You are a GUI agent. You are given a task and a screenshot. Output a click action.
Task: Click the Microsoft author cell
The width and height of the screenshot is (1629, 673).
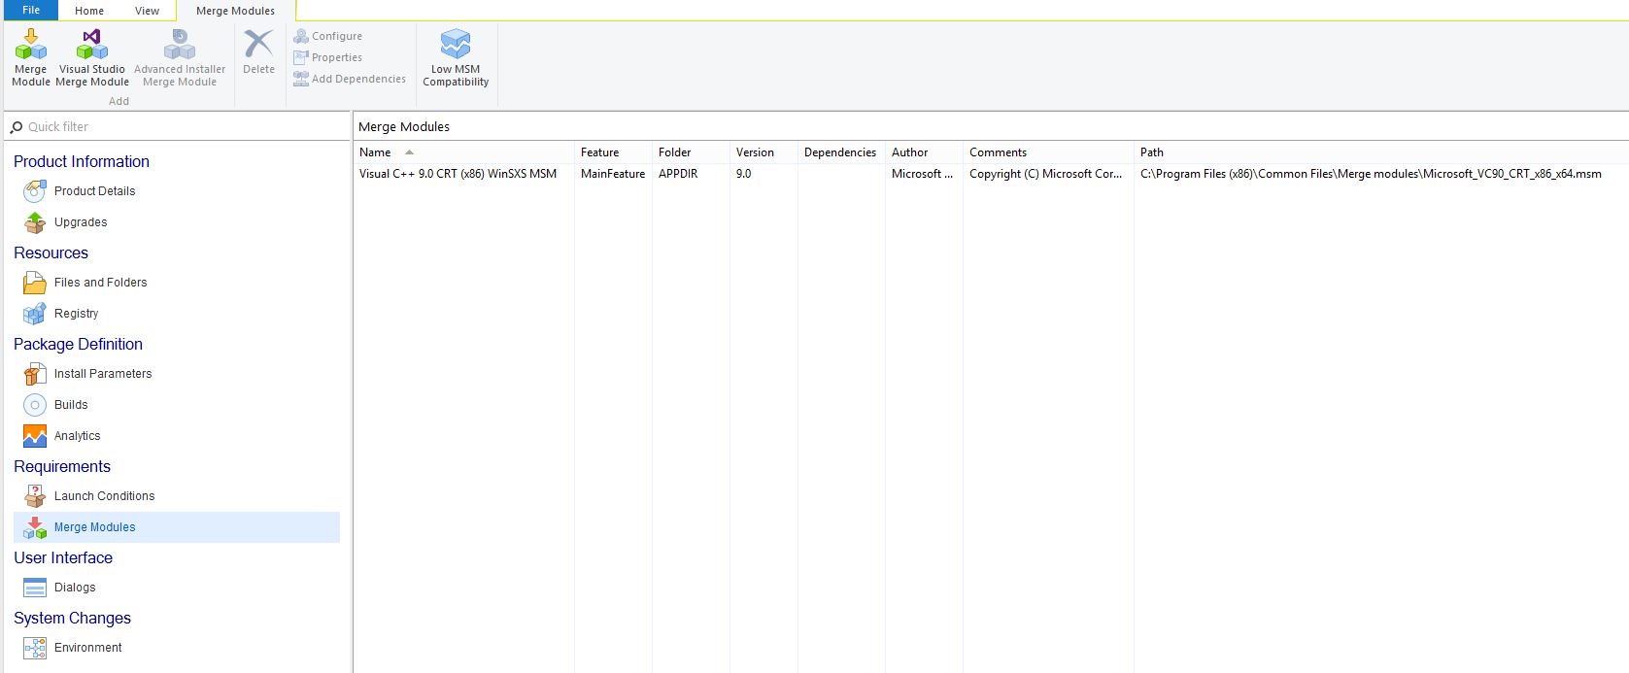click(x=922, y=174)
